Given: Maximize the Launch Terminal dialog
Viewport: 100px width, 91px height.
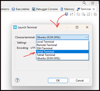Looking at the screenshot, I should 77,27.
